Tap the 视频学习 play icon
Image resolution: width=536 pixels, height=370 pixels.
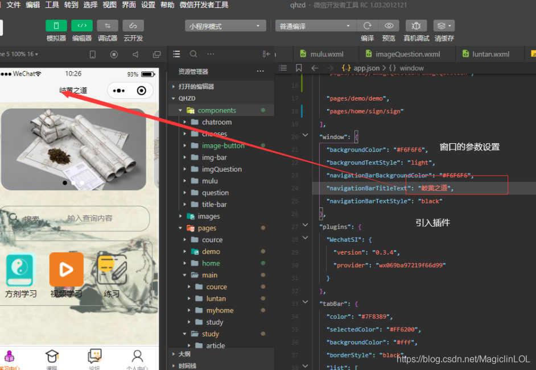(x=66, y=269)
